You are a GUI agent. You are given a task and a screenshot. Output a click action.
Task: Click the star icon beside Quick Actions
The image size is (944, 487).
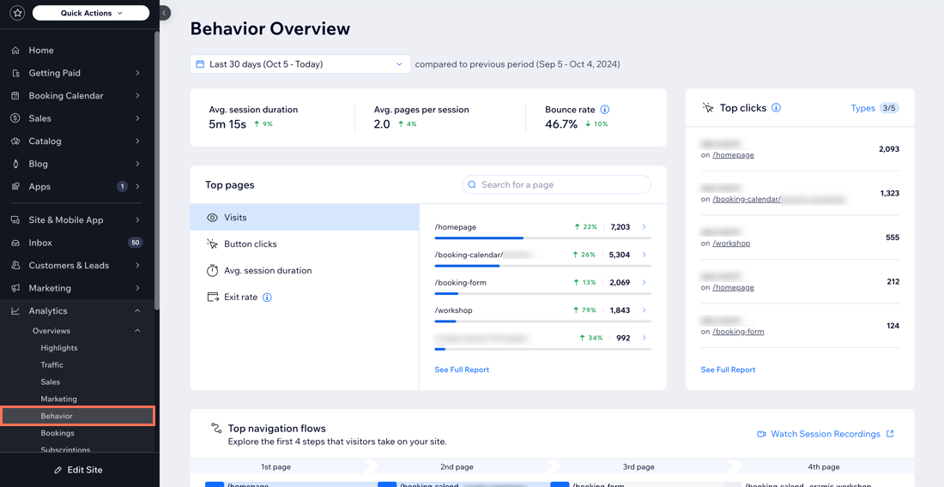pyautogui.click(x=17, y=13)
